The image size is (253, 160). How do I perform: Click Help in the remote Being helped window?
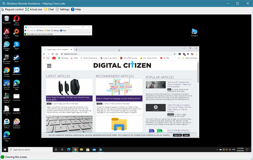click(x=63, y=31)
